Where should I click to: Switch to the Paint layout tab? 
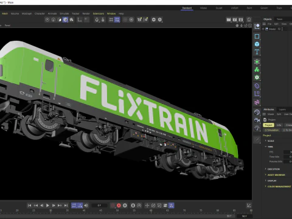click(x=249, y=8)
